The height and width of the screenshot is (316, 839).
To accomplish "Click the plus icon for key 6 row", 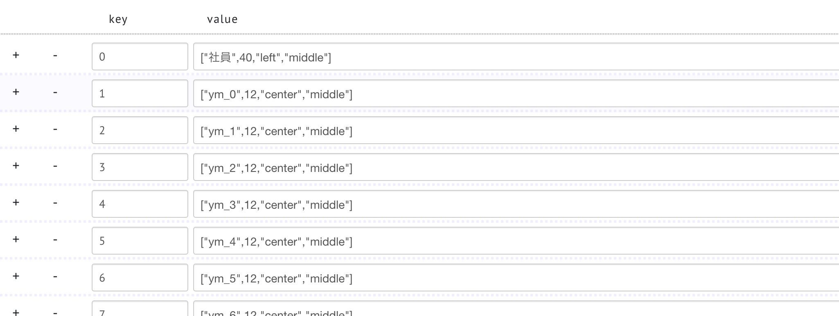I will (16, 276).
